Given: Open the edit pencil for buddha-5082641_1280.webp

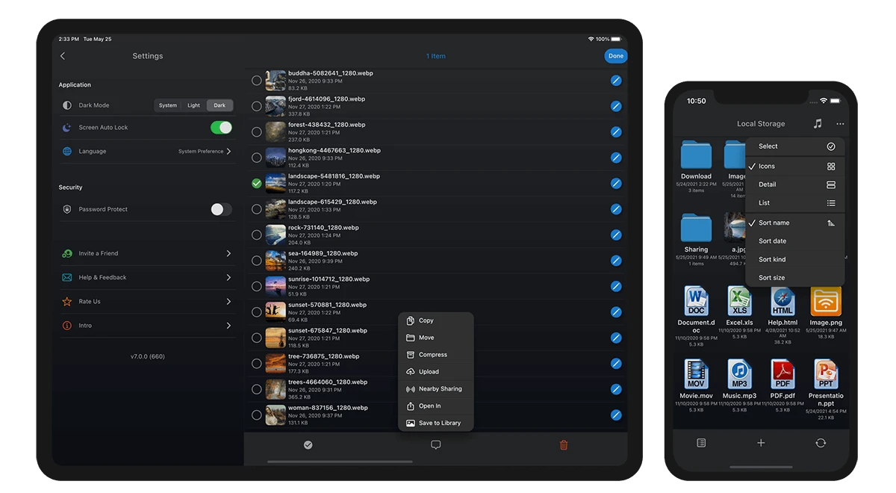Looking at the screenshot, I should pyautogui.click(x=616, y=80).
